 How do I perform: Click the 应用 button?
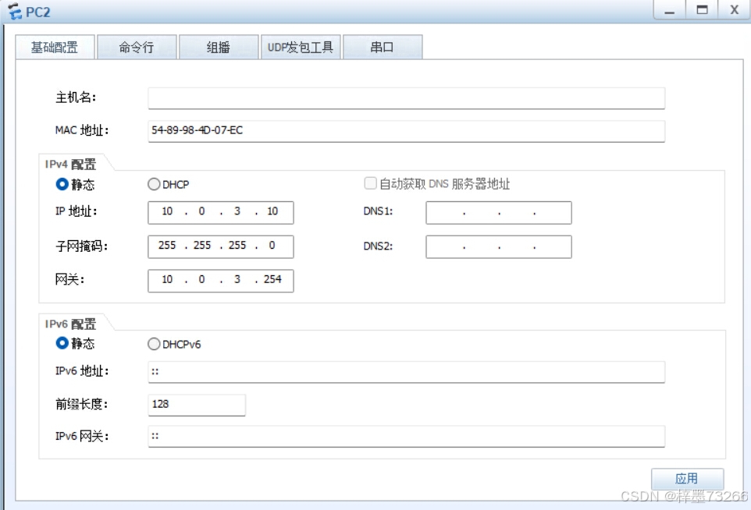(x=687, y=479)
